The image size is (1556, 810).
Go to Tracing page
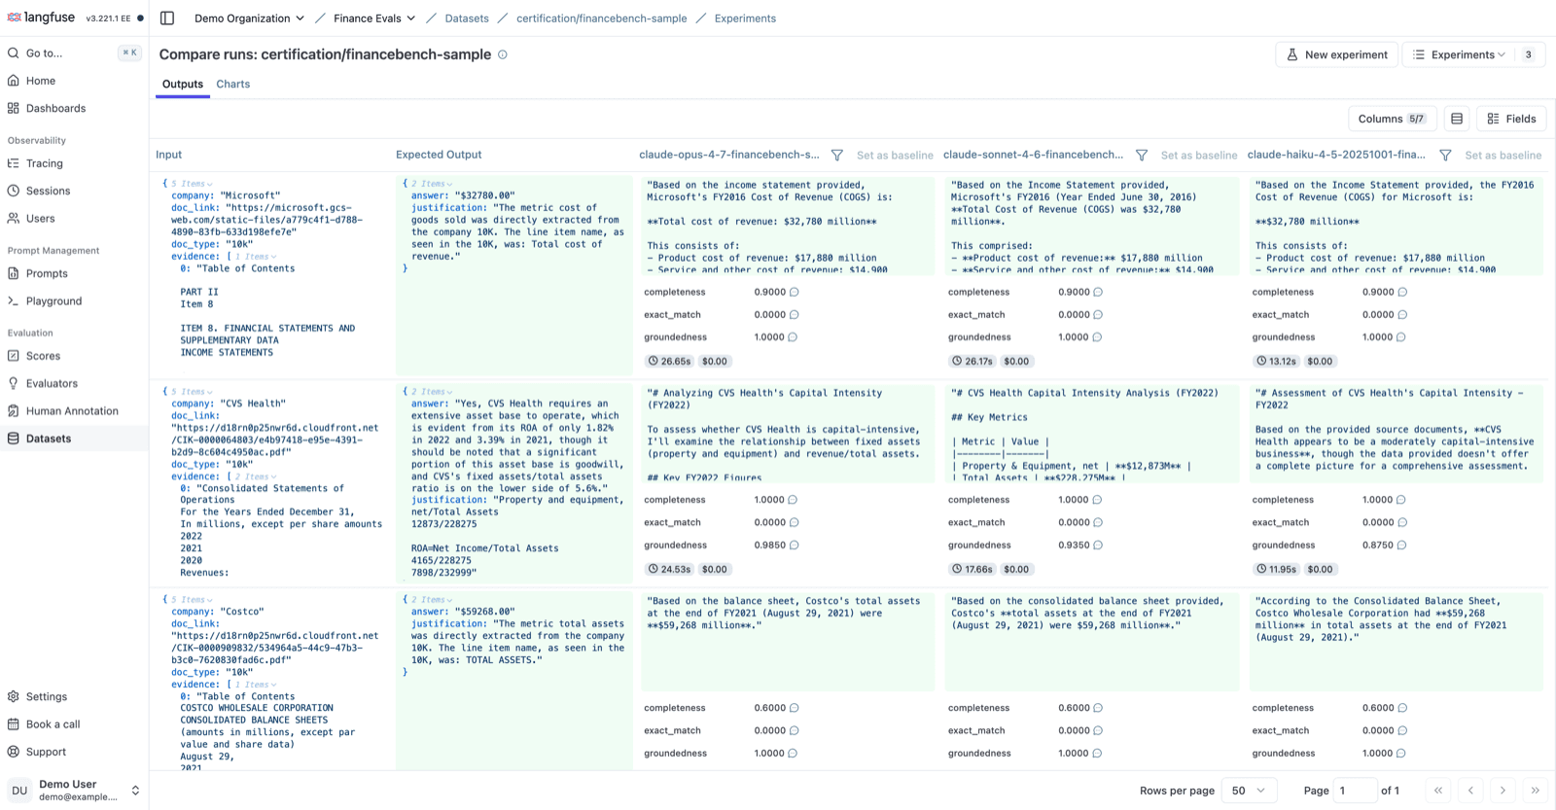click(x=45, y=163)
